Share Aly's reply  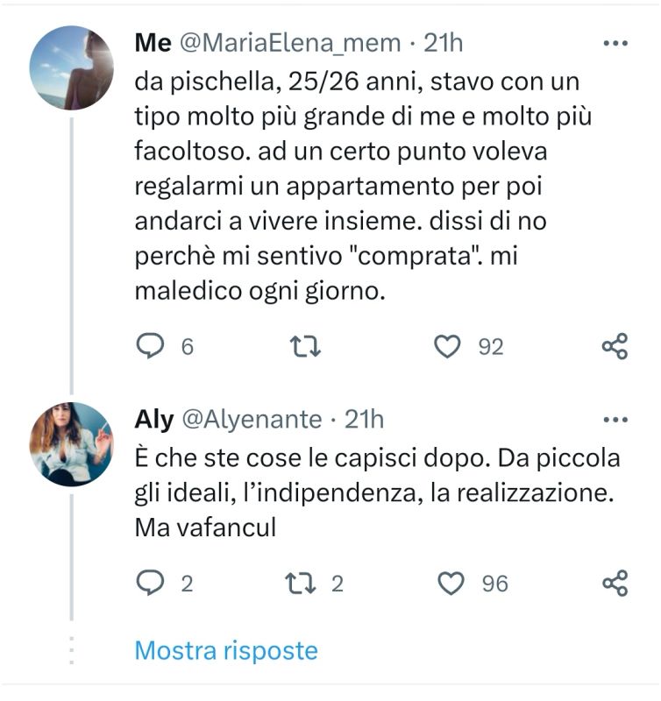point(615,583)
